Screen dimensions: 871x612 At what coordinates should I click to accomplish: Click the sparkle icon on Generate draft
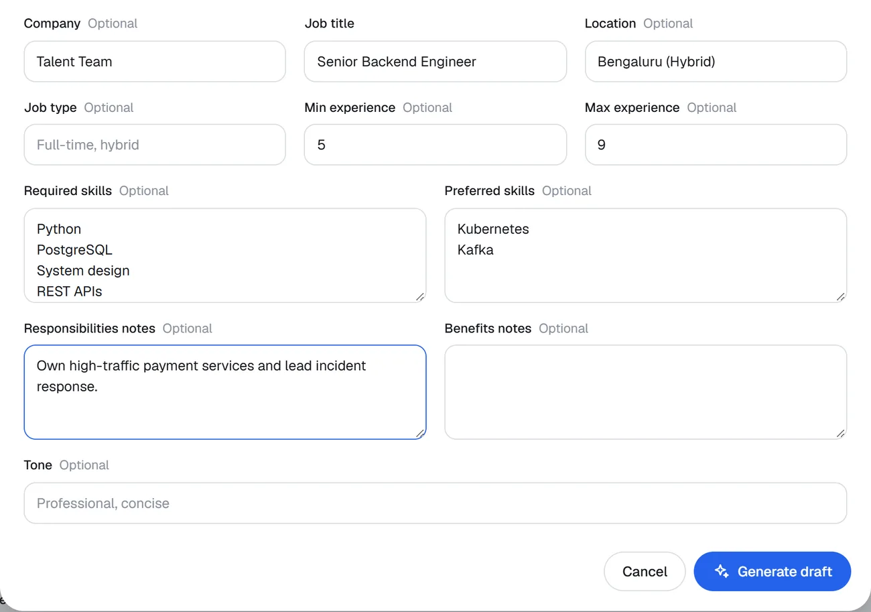tap(721, 571)
